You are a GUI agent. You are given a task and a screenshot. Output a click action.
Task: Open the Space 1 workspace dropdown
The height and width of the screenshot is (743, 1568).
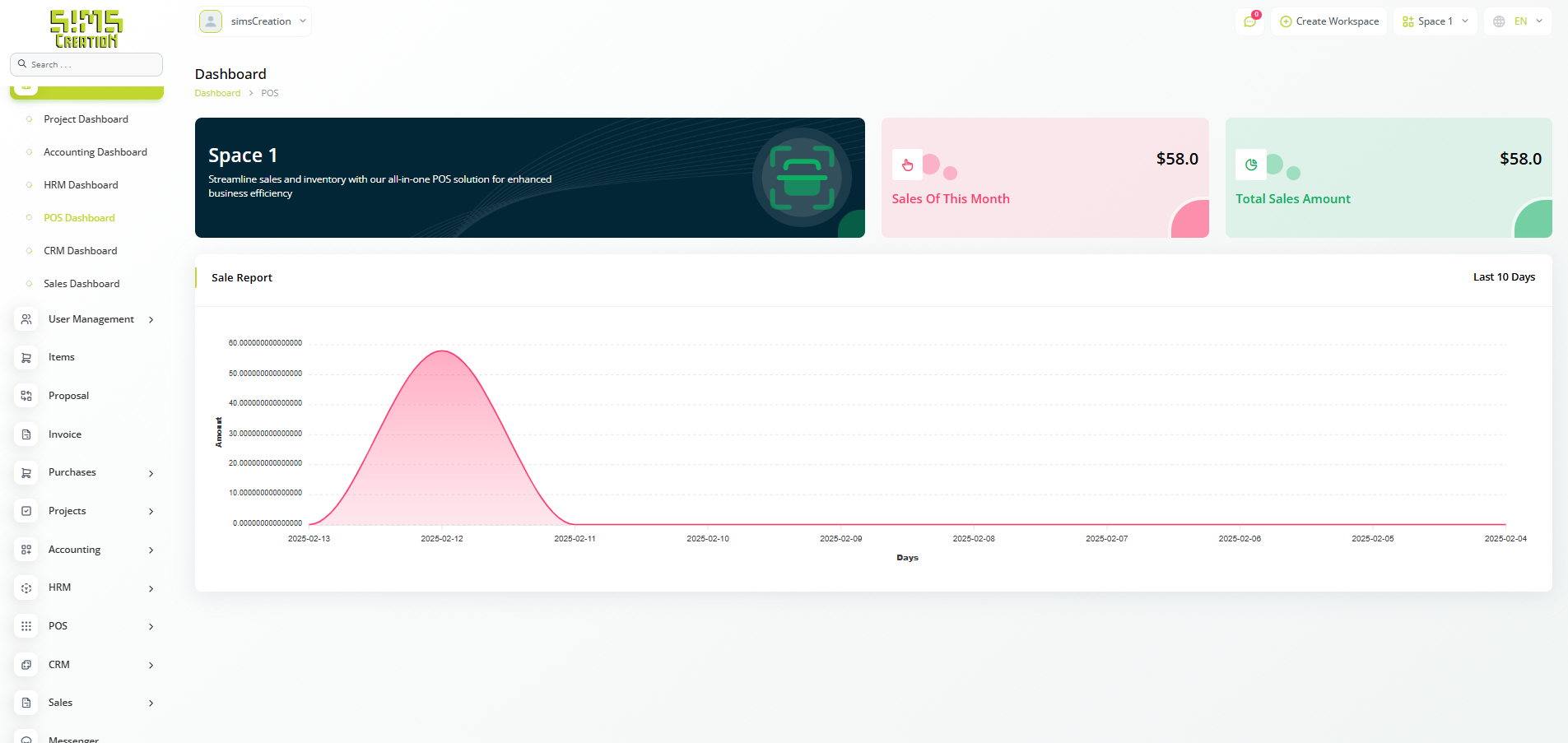pos(1435,21)
